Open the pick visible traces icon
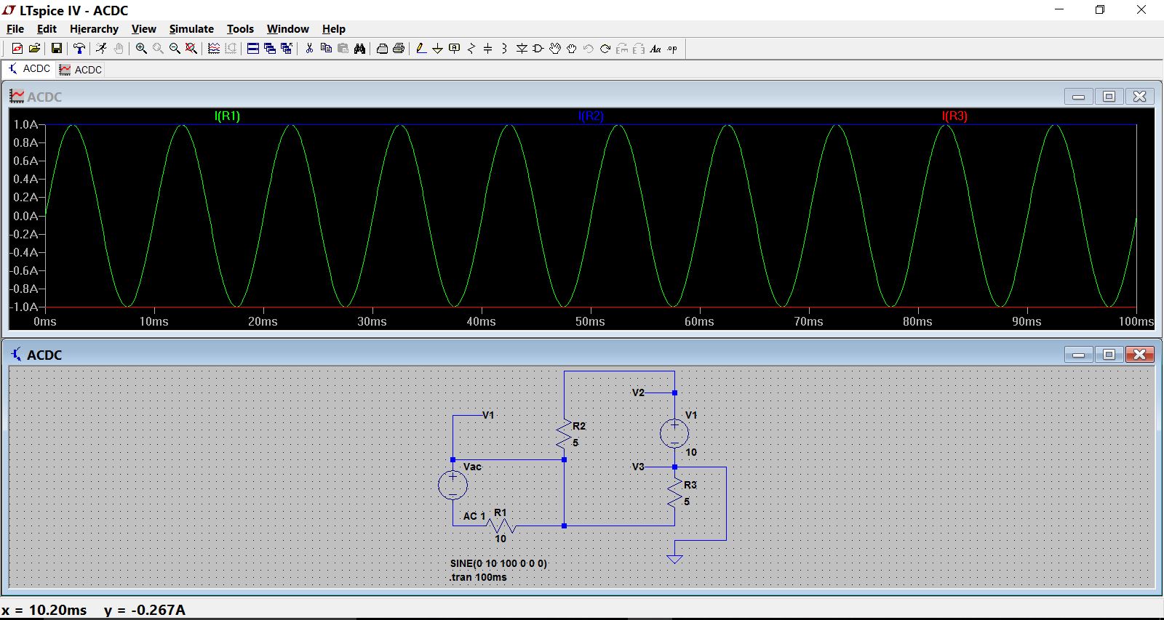Viewport: 1164px width, 620px height. 214,49
